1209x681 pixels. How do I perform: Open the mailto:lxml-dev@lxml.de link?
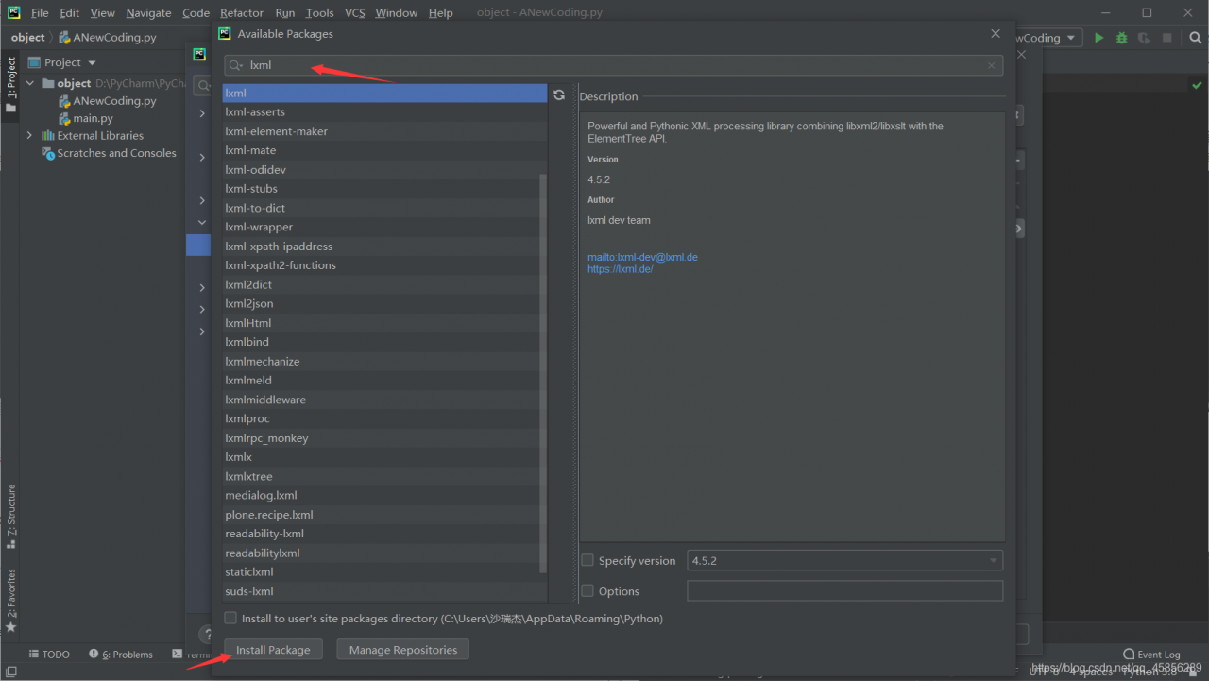pyautogui.click(x=642, y=257)
